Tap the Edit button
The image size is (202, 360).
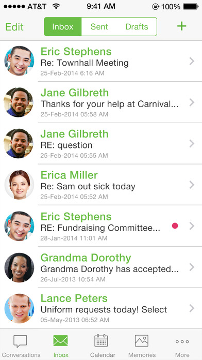click(x=14, y=27)
